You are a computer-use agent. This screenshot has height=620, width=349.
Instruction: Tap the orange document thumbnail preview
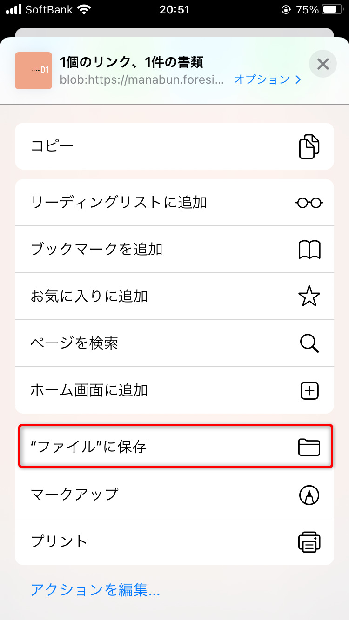[34, 71]
